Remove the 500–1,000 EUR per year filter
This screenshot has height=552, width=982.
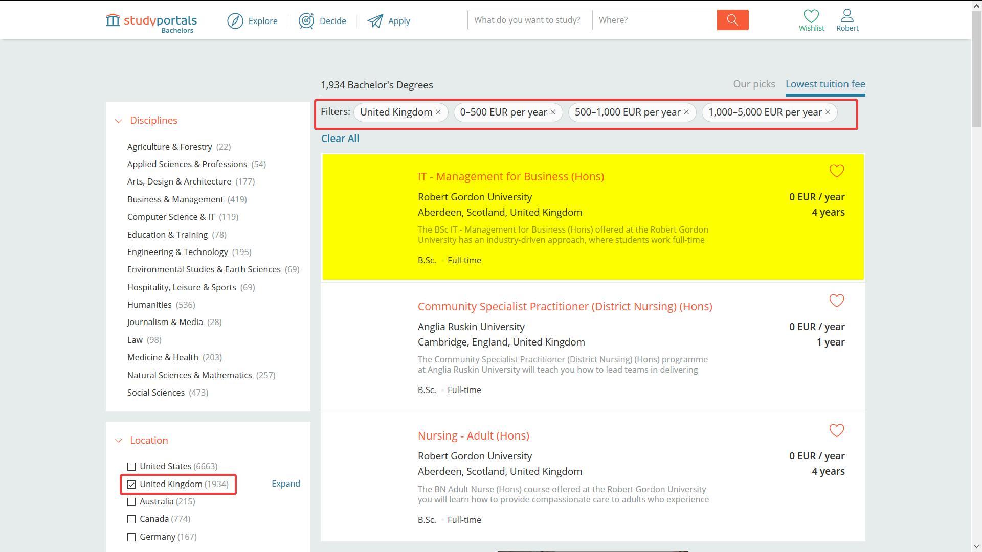point(686,112)
